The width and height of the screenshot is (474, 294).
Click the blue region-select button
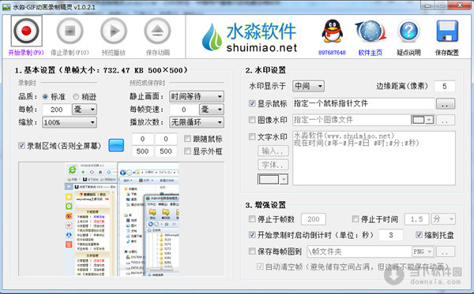(x=116, y=145)
